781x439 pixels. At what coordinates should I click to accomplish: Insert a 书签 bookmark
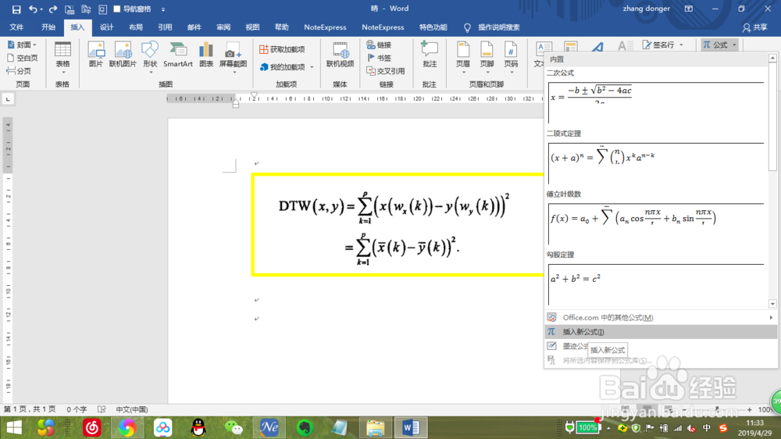(x=379, y=58)
